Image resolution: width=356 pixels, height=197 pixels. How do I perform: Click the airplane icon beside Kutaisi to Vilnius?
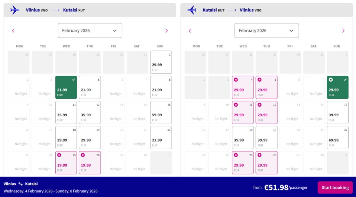pos(192,10)
